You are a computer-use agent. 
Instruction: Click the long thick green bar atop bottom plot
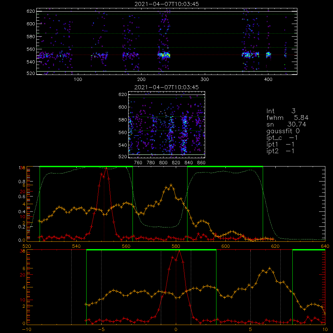[x=151, y=250]
